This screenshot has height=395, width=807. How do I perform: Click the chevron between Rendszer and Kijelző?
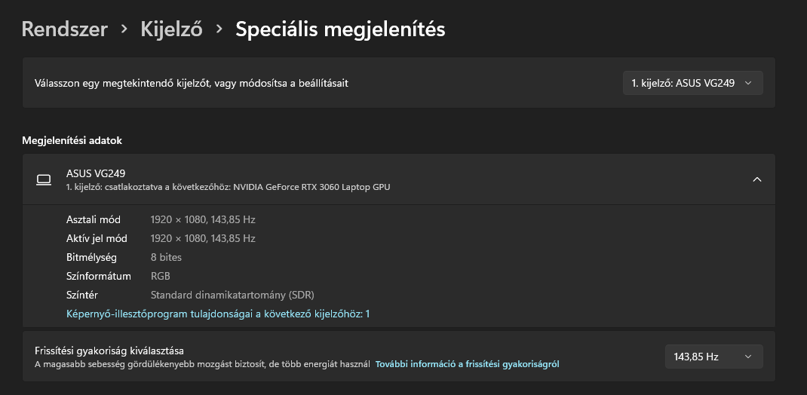124,29
